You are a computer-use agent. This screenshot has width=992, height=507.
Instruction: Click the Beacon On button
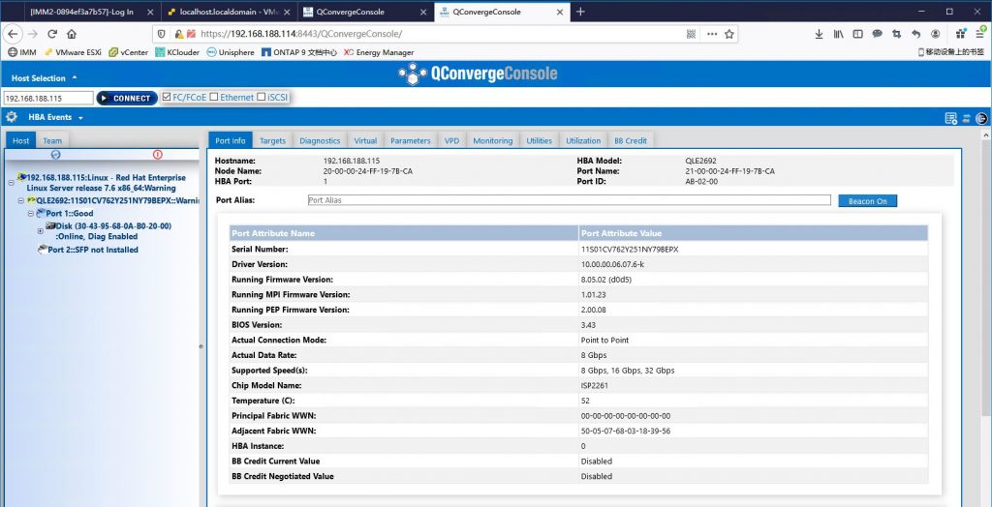[868, 201]
